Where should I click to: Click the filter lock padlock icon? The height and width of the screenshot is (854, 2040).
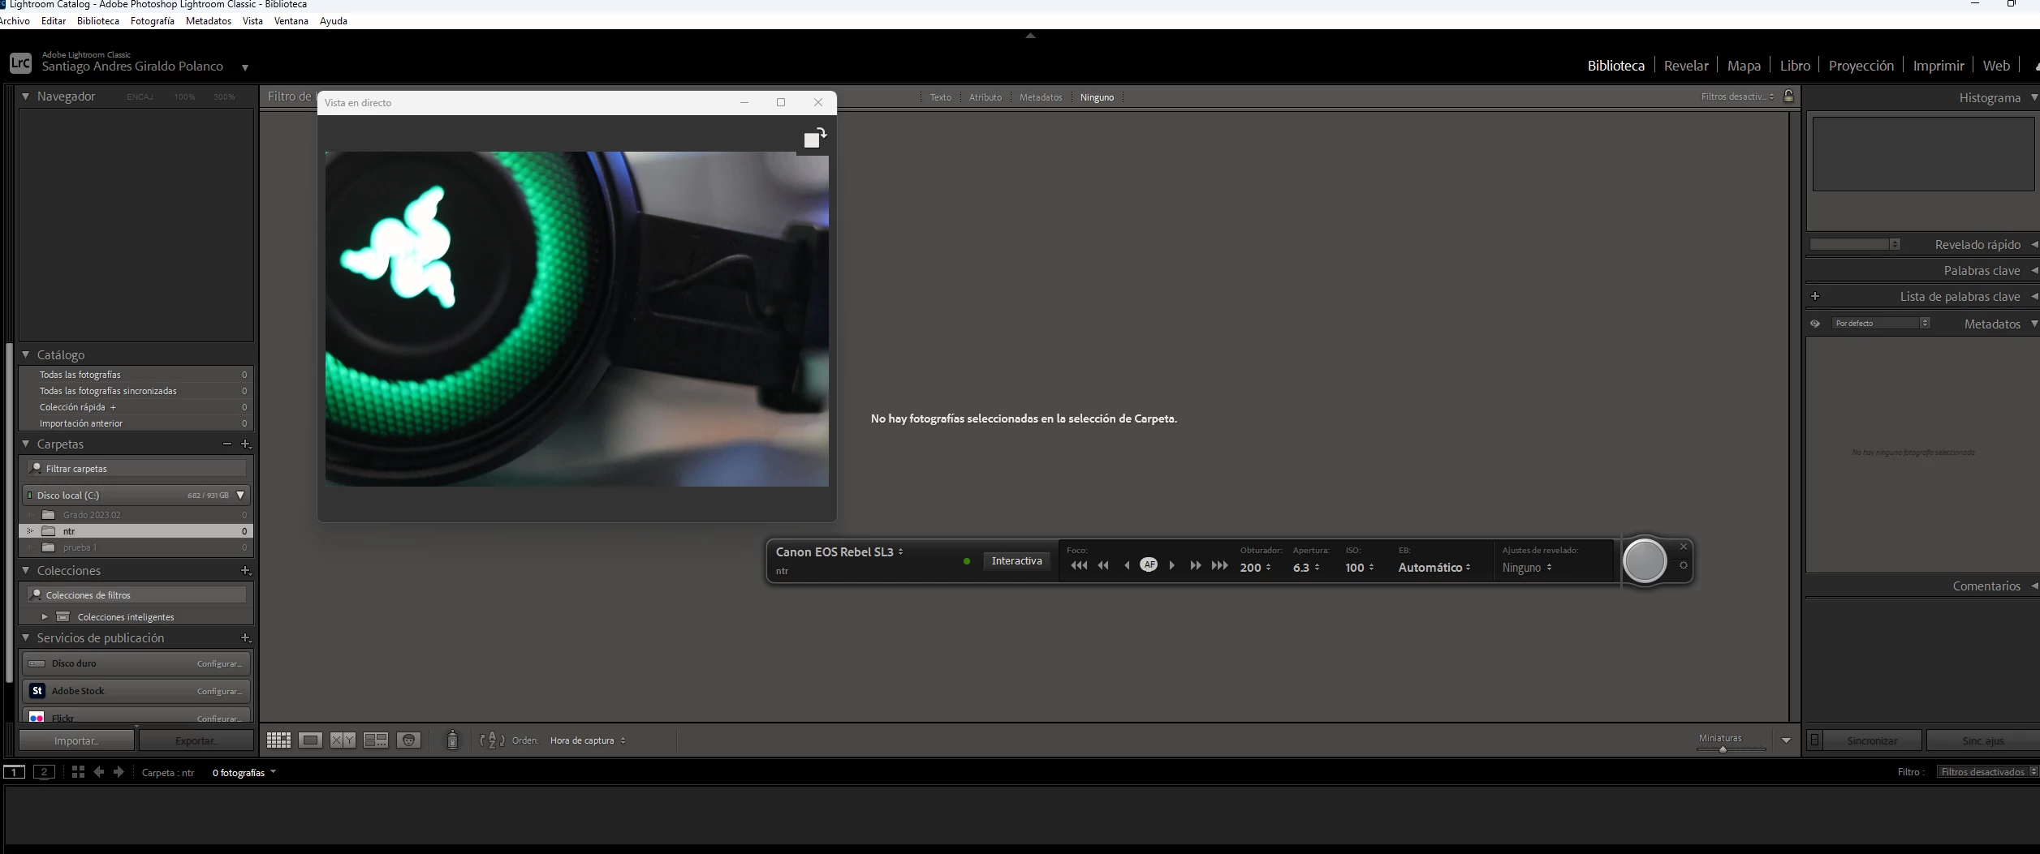[1788, 96]
